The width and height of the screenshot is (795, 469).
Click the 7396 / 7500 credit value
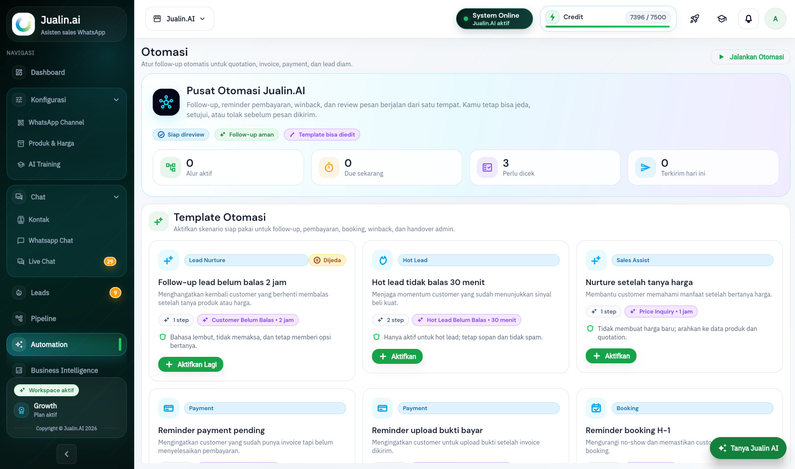(x=648, y=17)
